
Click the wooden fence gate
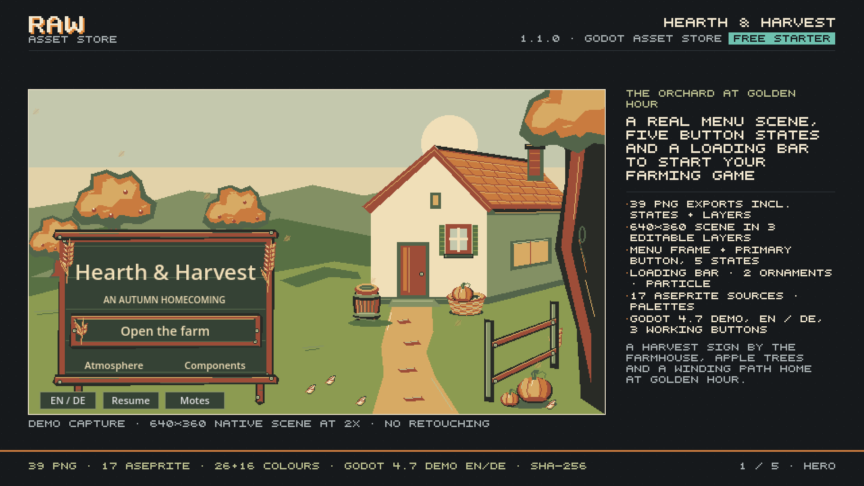[x=522, y=351]
